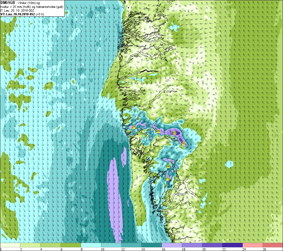The height and width of the screenshot is (251, 283).
Task: Pick the olive green 6–8 legend swatch
Action: [71, 245]
